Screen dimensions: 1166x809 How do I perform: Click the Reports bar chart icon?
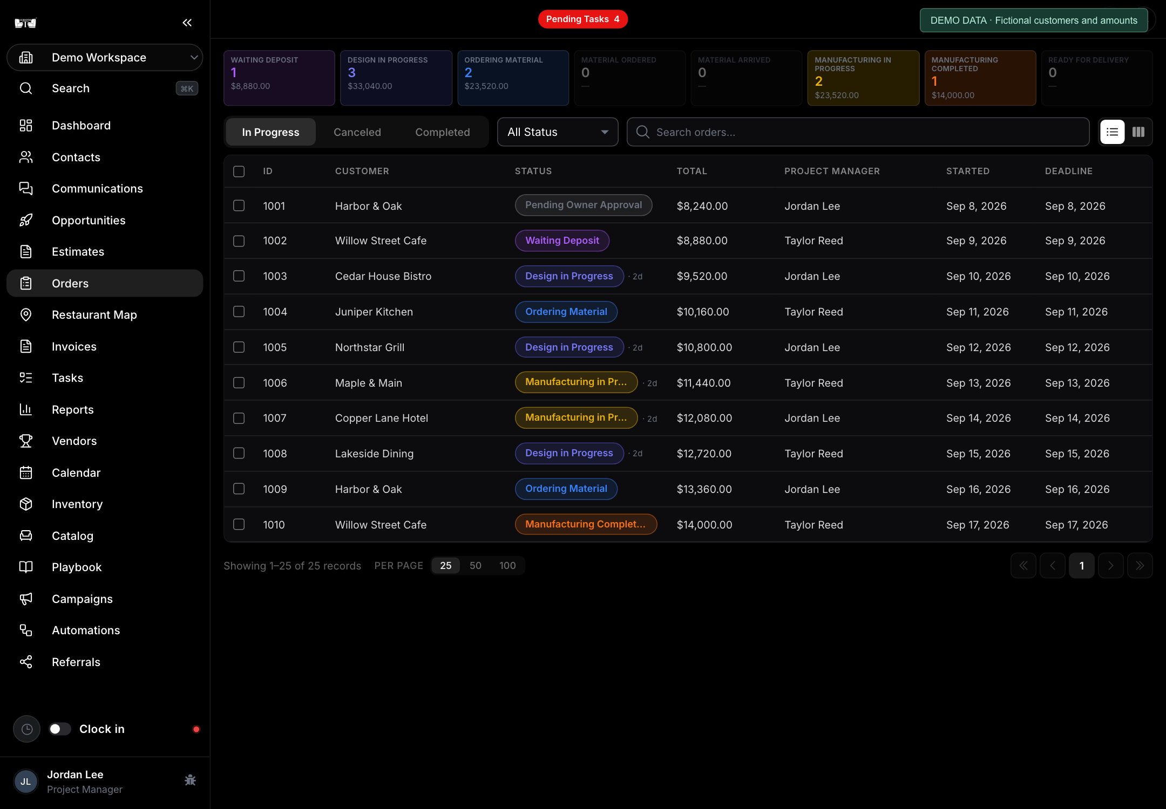point(26,409)
